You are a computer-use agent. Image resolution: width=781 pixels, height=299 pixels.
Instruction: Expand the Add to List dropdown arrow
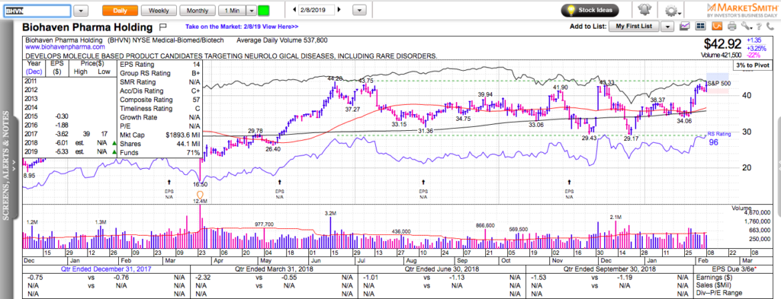[x=668, y=27]
